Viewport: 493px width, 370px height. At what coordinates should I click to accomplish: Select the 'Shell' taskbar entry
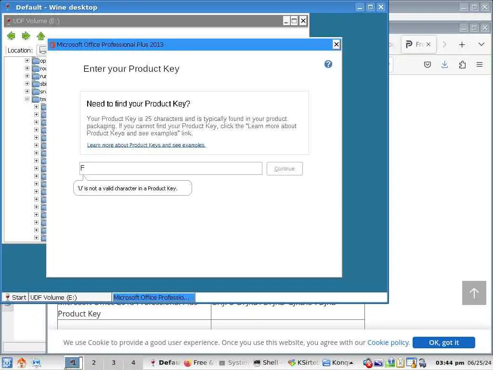268,363
